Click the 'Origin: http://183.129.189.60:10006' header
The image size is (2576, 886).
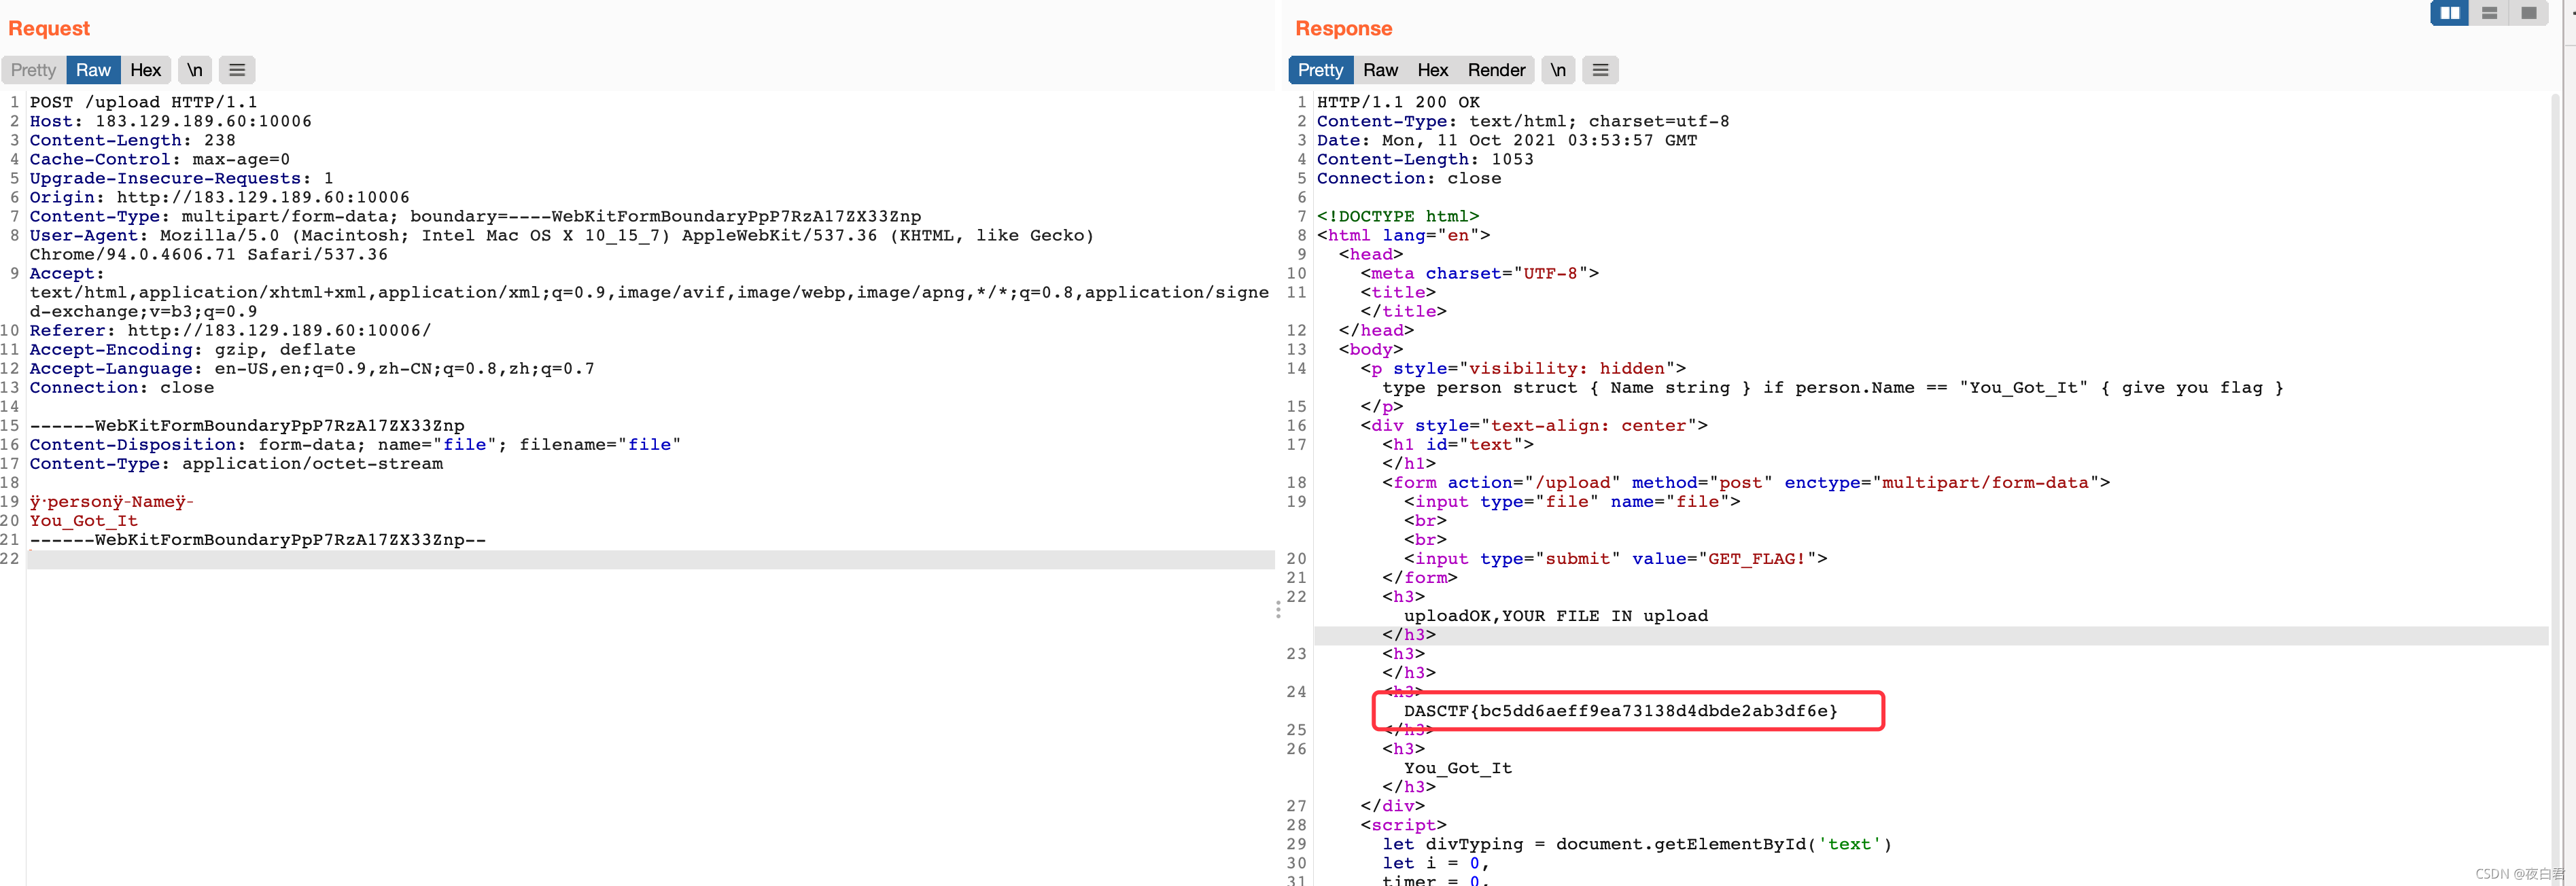pyautogui.click(x=219, y=197)
